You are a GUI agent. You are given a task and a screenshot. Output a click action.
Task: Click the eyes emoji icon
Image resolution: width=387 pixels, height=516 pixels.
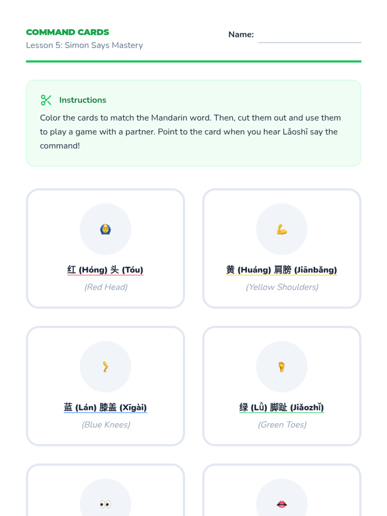105,504
